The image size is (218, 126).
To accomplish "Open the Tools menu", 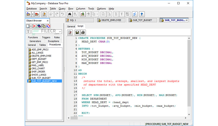I will click(x=91, y=9).
